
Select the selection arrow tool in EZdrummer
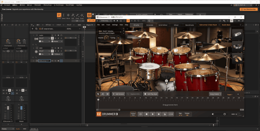click(x=98, y=94)
